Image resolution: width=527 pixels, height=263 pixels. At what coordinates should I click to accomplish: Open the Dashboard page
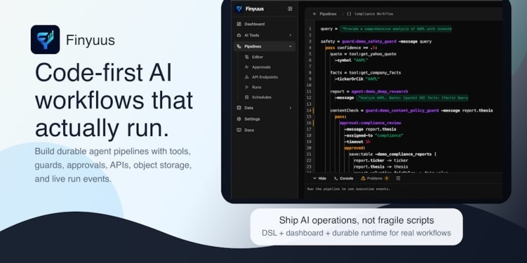pos(254,24)
